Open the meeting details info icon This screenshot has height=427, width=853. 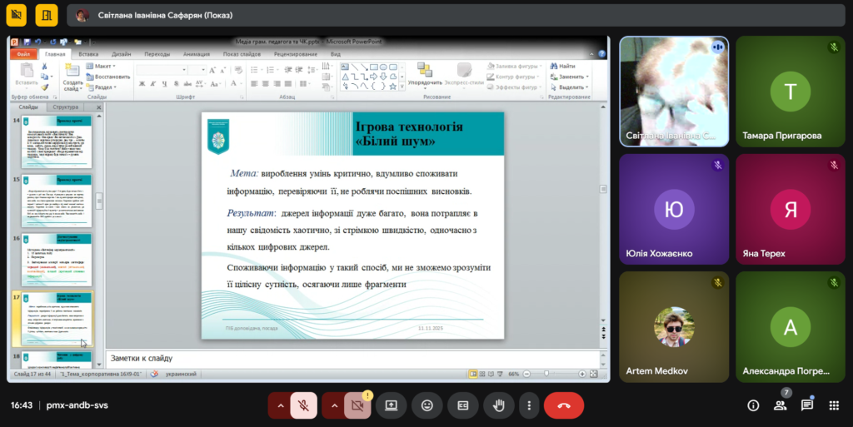click(753, 405)
